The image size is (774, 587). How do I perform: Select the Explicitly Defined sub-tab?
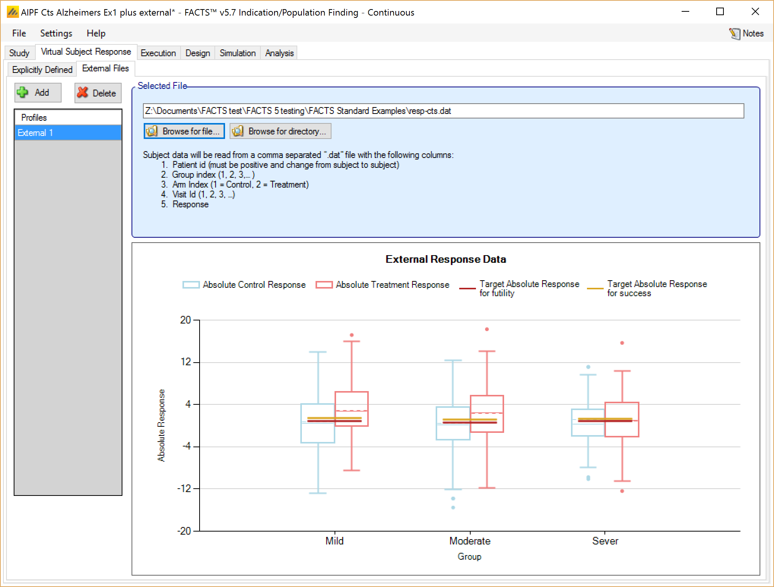(x=42, y=70)
